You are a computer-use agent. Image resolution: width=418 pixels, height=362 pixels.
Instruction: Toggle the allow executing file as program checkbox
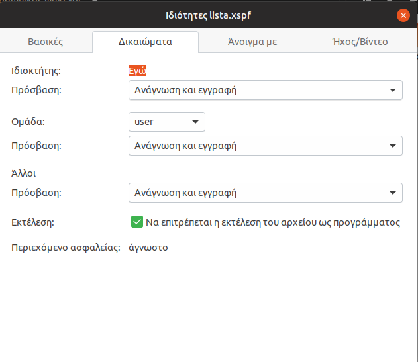pyautogui.click(x=137, y=222)
